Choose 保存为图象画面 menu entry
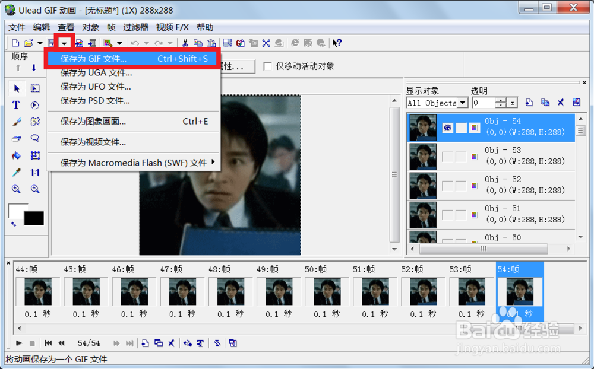Screen dimensions: 594x369 point(133,122)
